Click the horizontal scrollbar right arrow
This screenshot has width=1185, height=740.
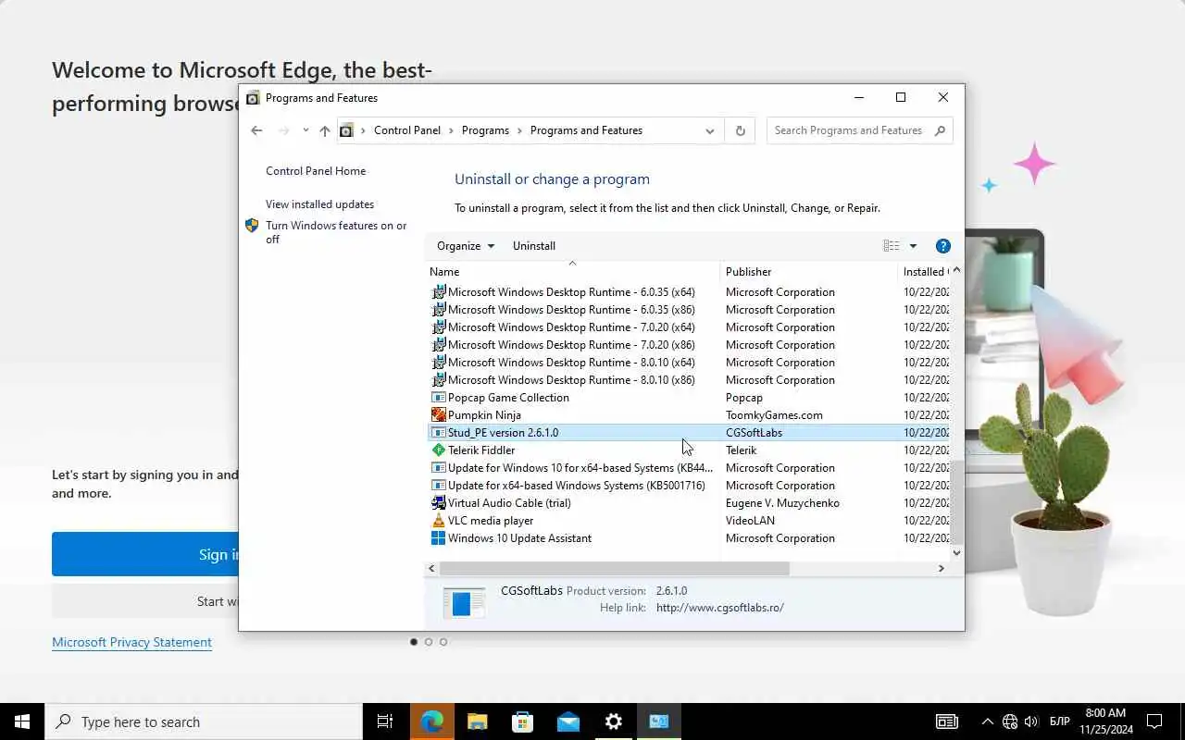click(942, 568)
